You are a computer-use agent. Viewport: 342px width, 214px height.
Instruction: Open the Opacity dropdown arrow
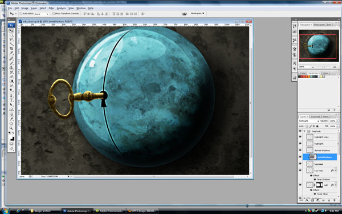pyautogui.click(x=337, y=121)
